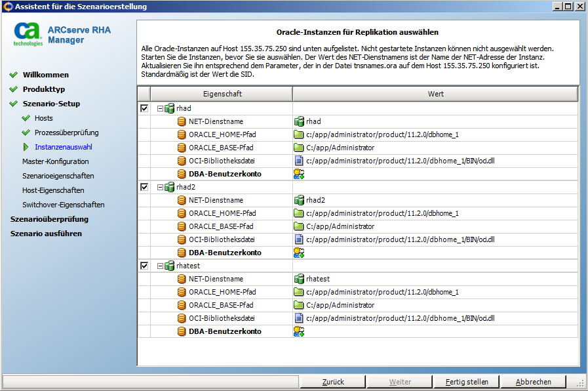Click the user-add icon for rhad DBA-Benutzerkonto
Viewport: 588px width, 391px height.
click(x=299, y=174)
